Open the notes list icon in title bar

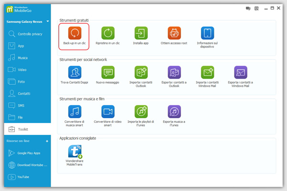tap(256, 9)
